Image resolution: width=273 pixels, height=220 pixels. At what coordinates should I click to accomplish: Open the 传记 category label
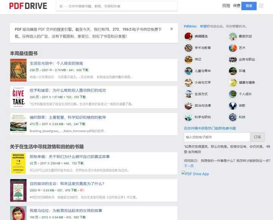(x=198, y=60)
